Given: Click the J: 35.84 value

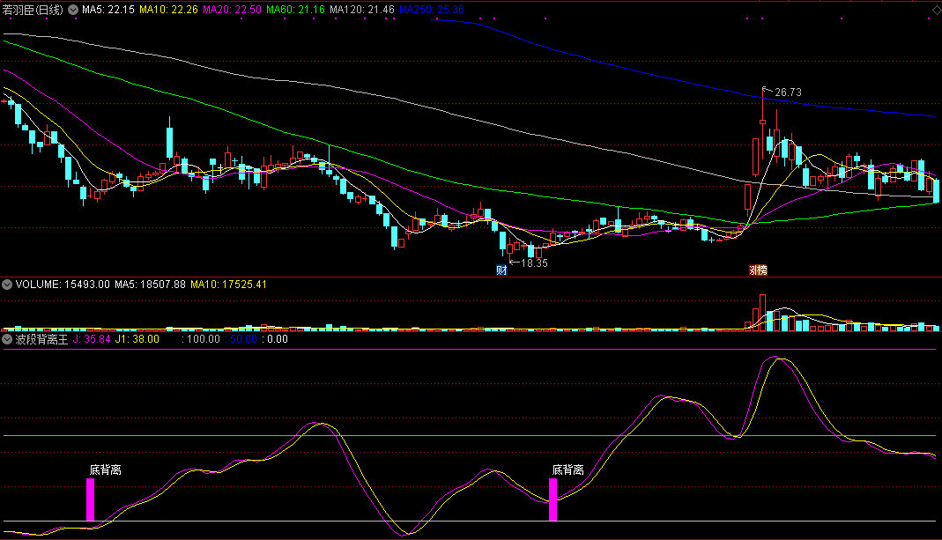Looking at the screenshot, I should point(92,339).
